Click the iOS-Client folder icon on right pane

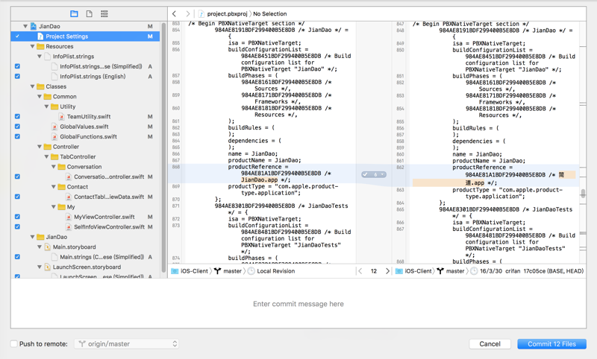tap(399, 271)
